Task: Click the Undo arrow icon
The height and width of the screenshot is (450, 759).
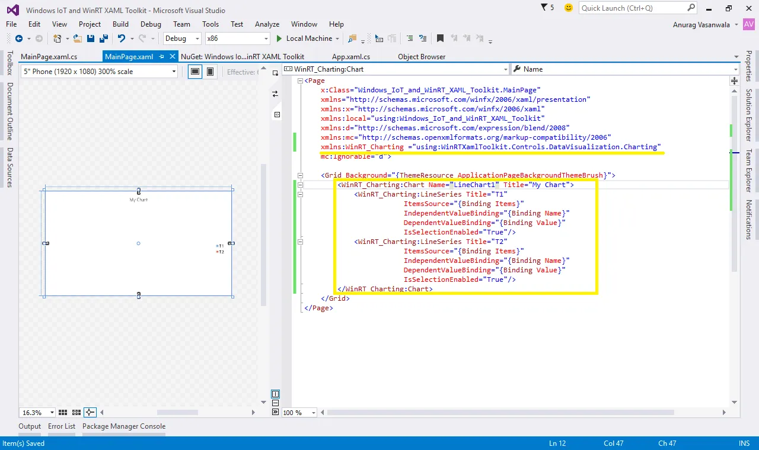Action: (x=122, y=38)
